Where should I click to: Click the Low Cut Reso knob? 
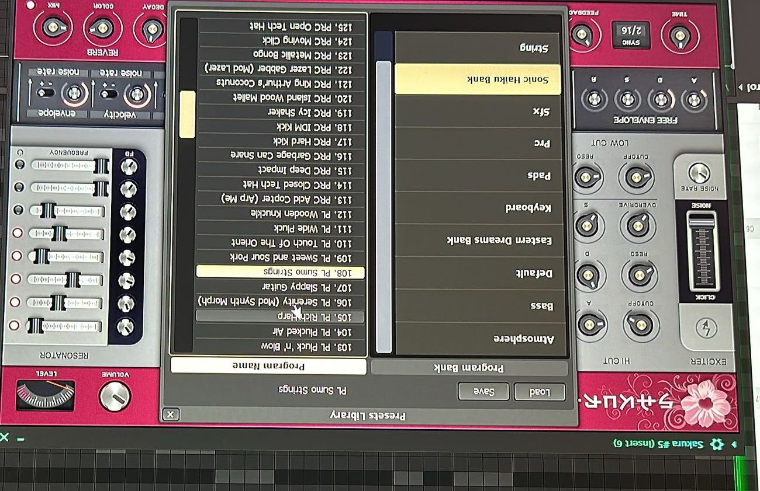point(586,176)
